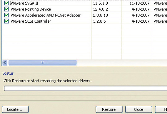
Task: Click the date 4-10-2007 for SCSI Controller
Action: [141, 21]
